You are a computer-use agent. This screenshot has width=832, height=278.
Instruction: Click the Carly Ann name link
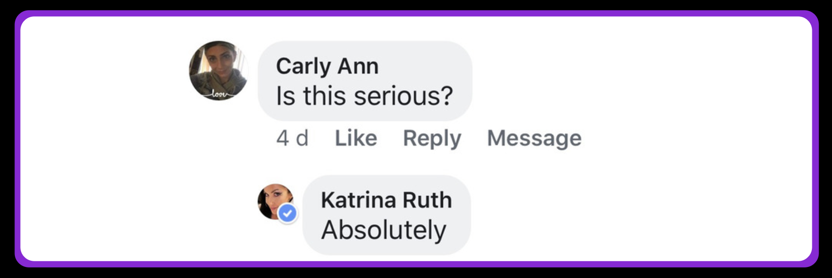pyautogui.click(x=327, y=66)
